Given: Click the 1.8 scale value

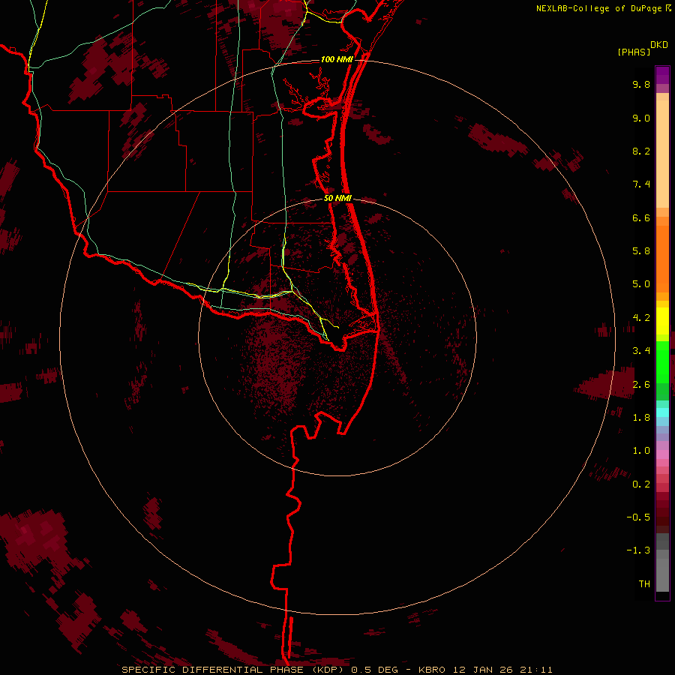Looking at the screenshot, I should [x=641, y=418].
